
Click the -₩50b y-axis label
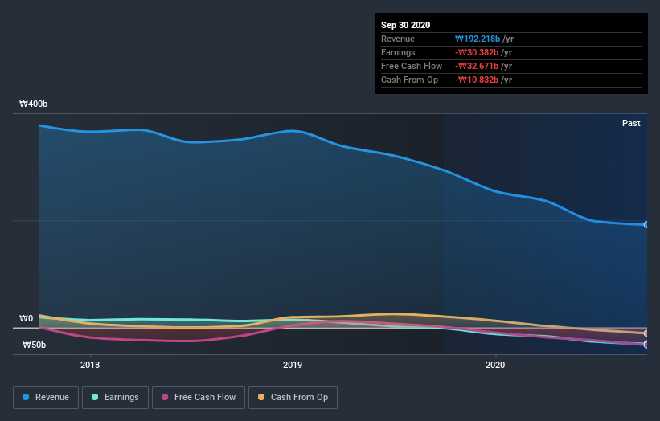(32, 345)
